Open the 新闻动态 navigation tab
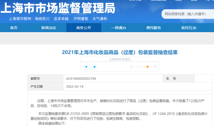 pyautogui.click(x=49, y=28)
